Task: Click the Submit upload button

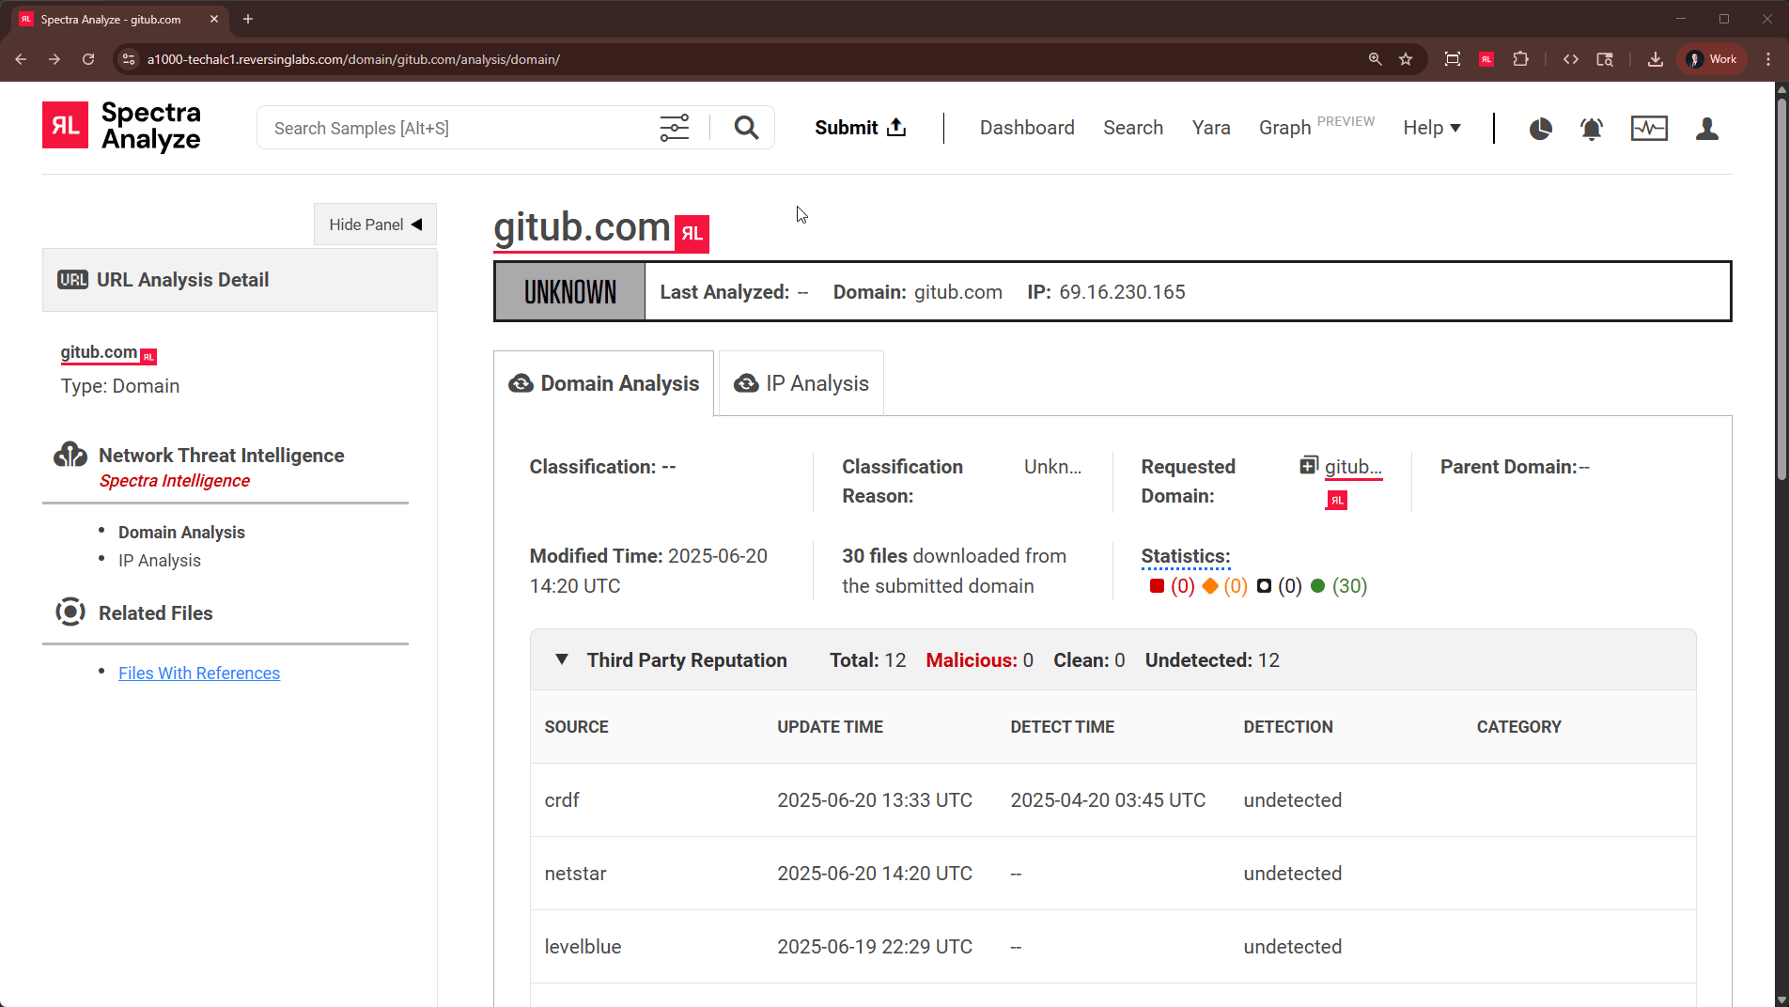Action: 860,128
